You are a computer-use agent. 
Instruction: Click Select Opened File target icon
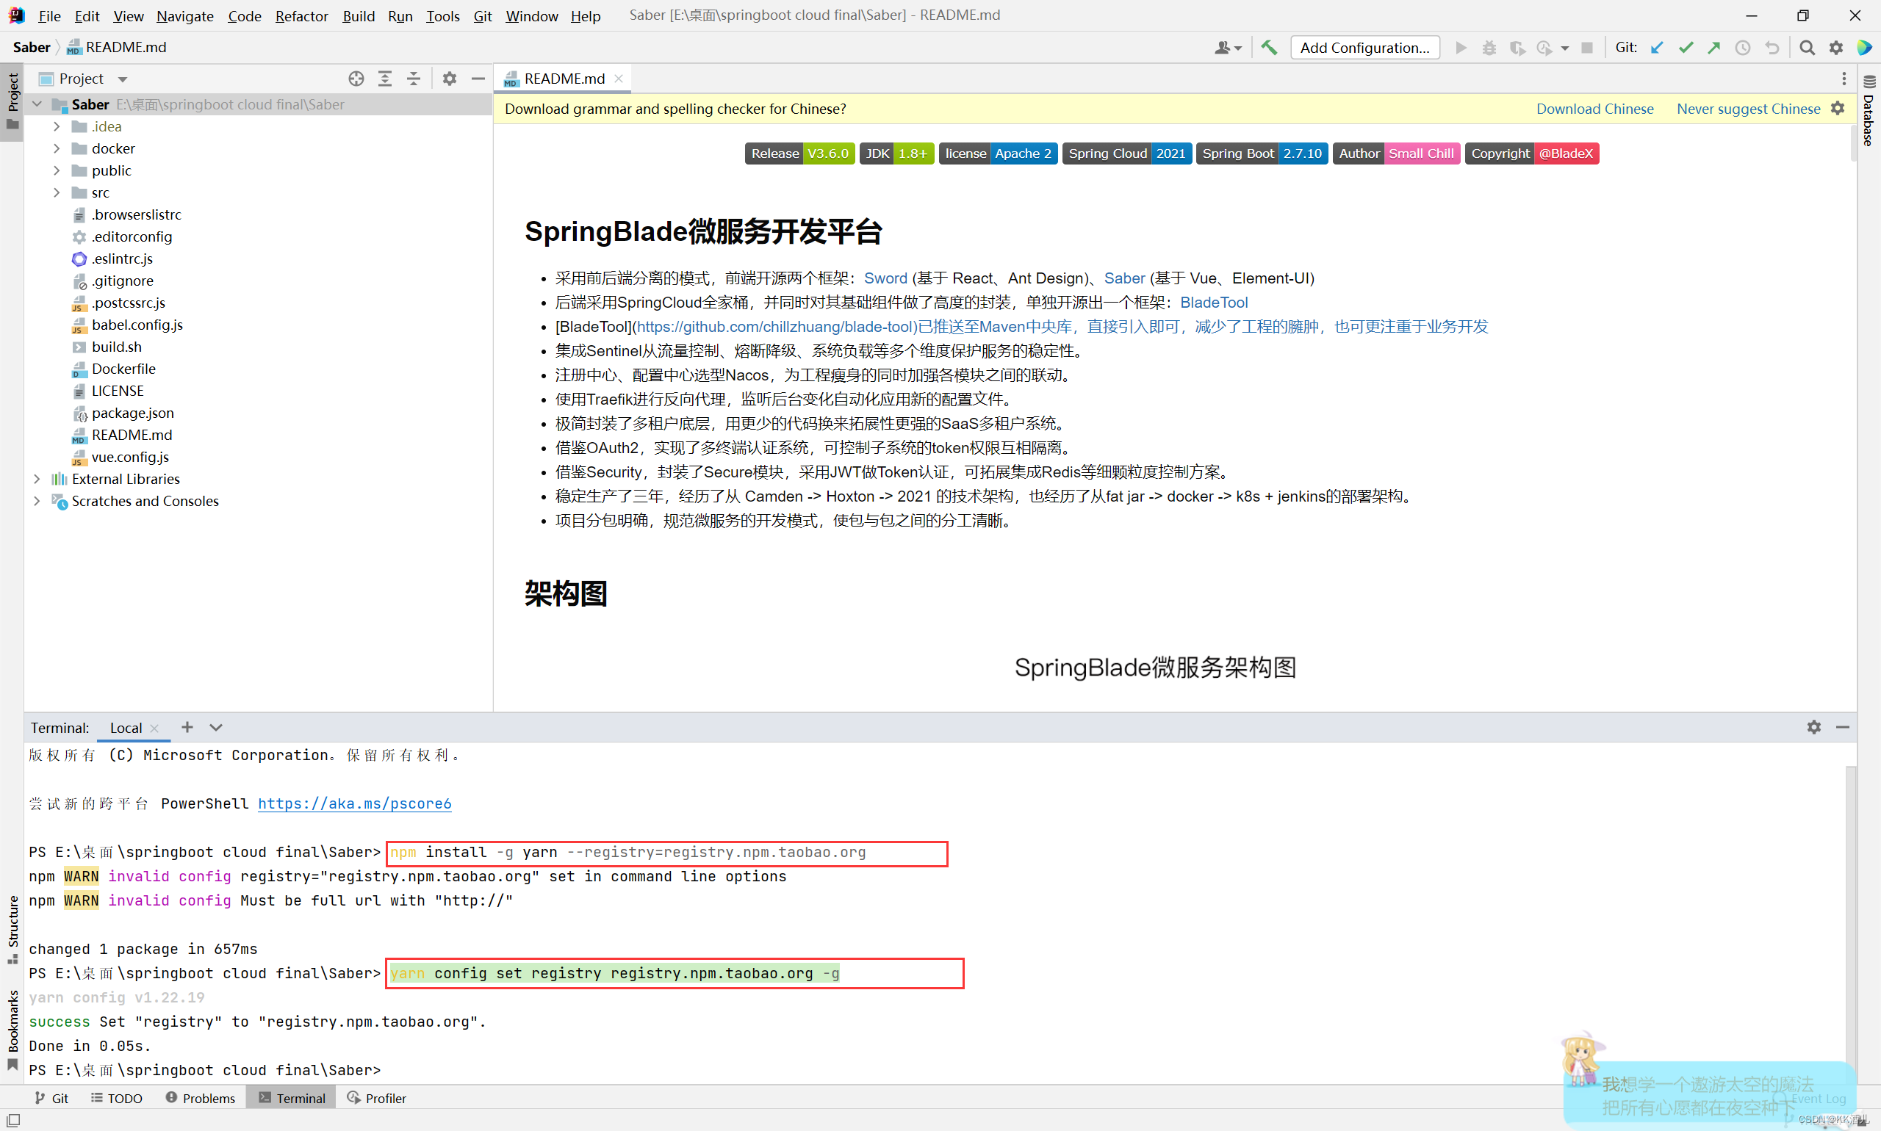point(356,79)
